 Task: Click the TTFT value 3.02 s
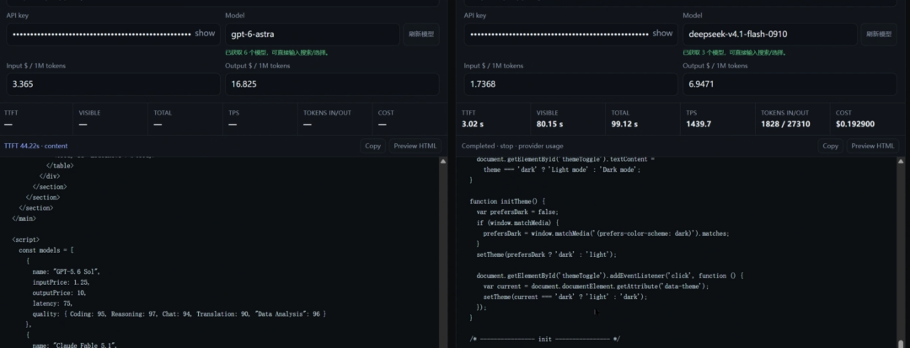pos(474,124)
